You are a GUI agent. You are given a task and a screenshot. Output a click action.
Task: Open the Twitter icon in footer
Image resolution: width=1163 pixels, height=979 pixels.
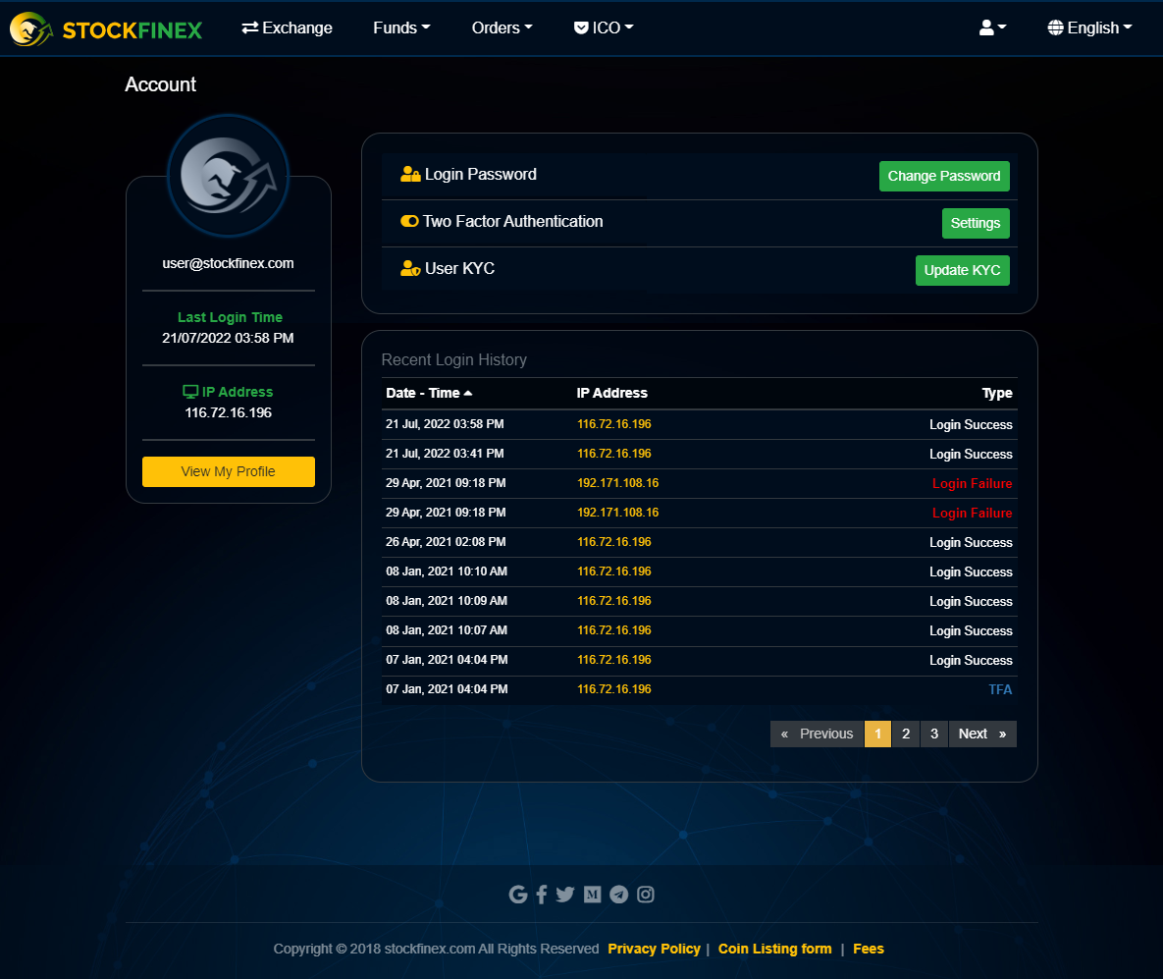565,895
